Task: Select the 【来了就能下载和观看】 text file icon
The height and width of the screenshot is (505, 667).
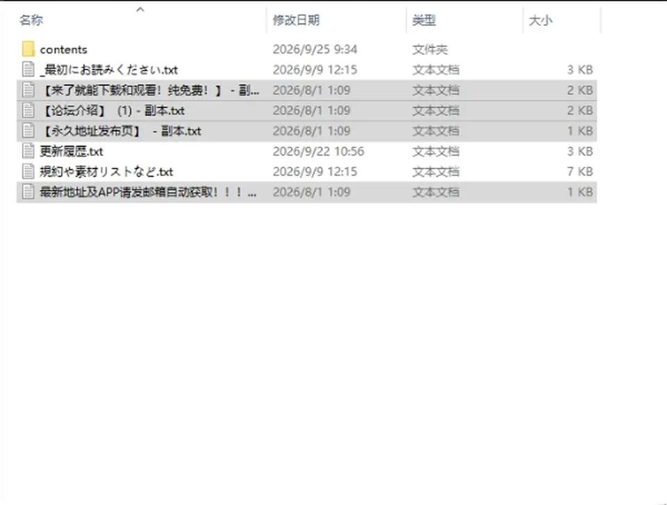Action: click(x=28, y=90)
